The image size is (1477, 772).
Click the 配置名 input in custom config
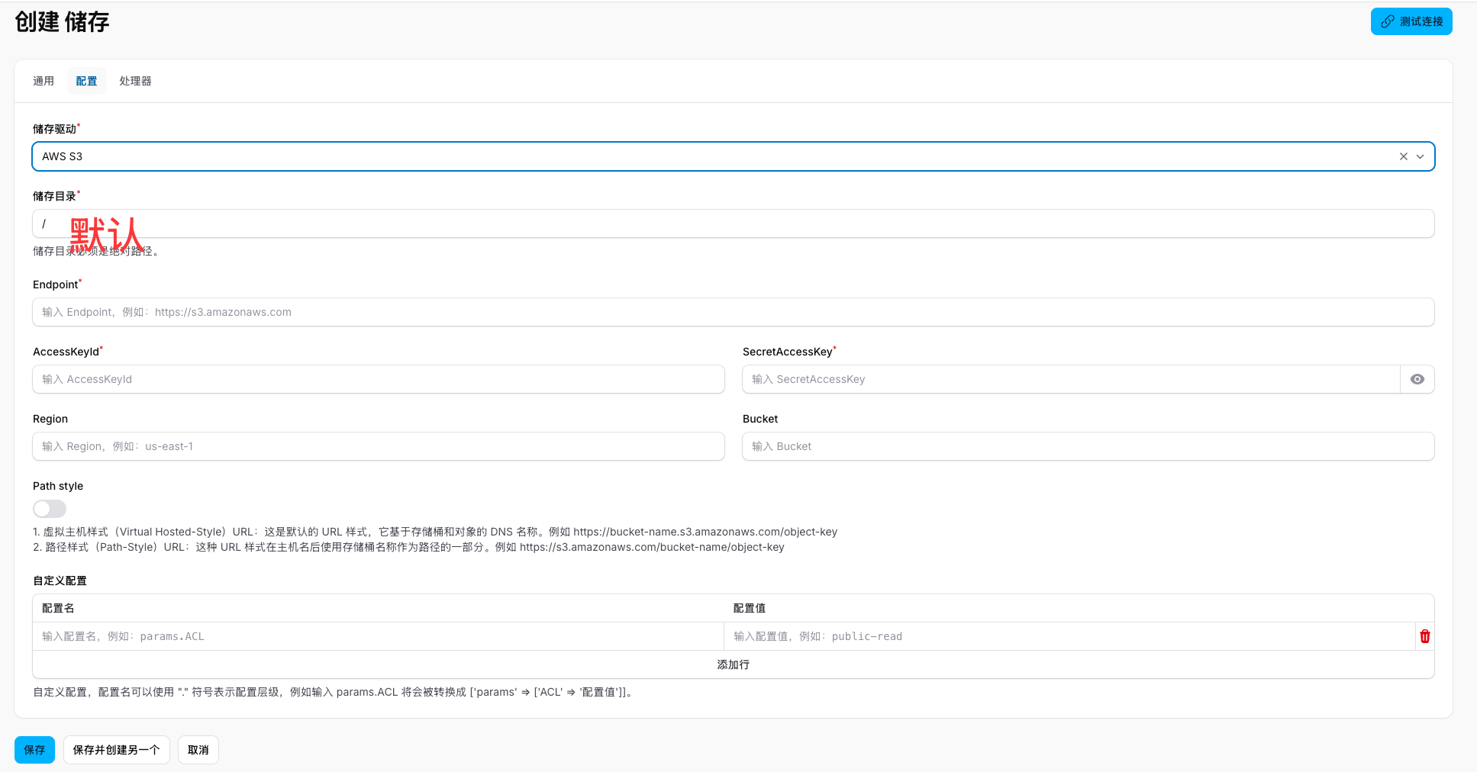(378, 635)
